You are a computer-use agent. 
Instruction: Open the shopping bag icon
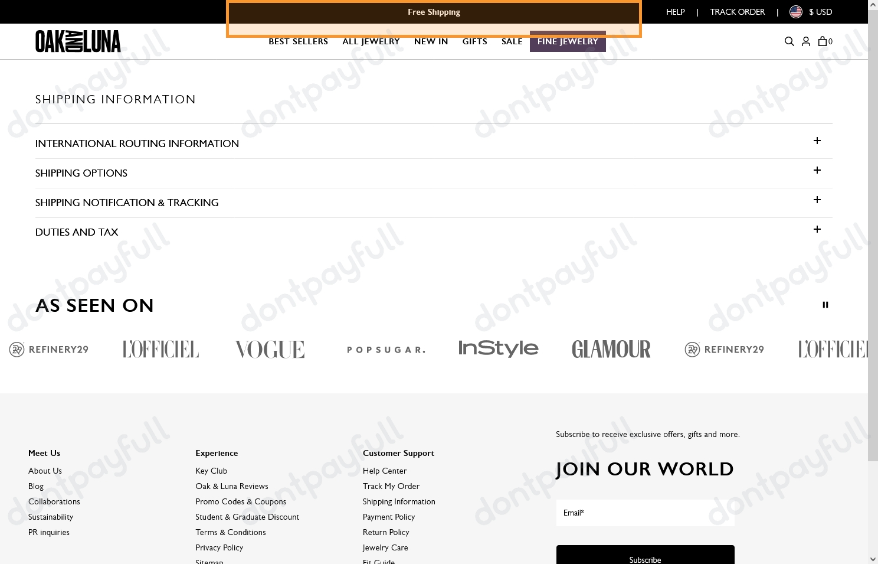[823, 41]
